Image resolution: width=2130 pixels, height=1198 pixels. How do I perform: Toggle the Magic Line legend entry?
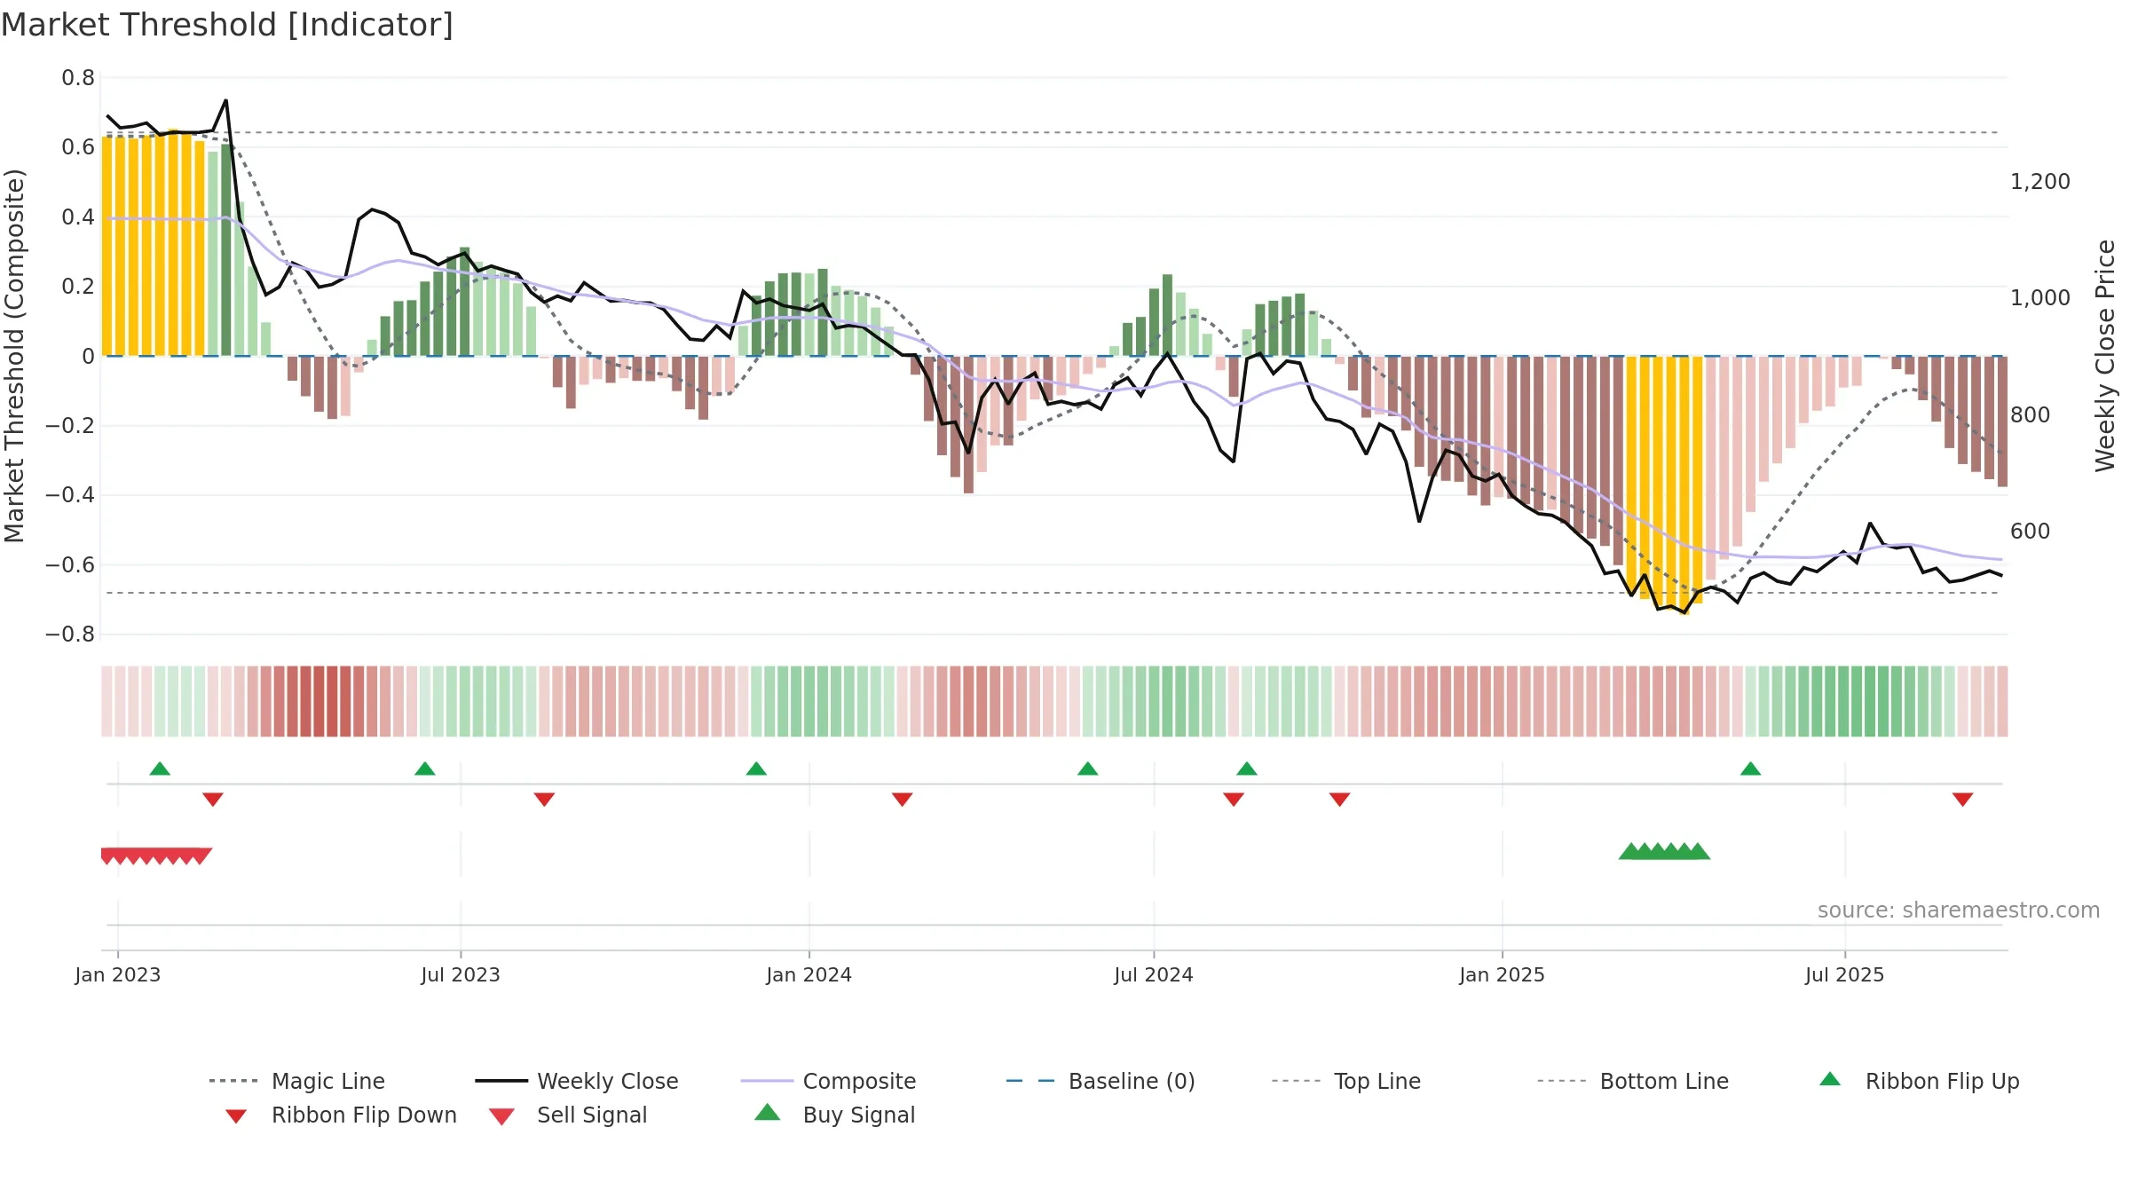(x=296, y=1081)
